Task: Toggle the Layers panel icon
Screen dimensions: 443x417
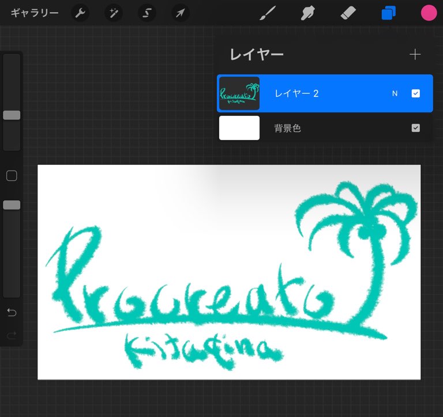Action: tap(388, 13)
